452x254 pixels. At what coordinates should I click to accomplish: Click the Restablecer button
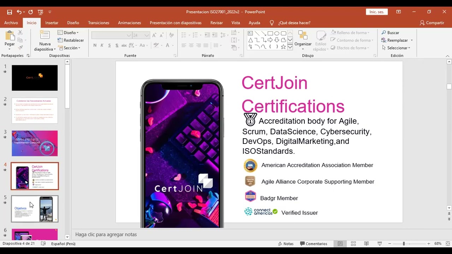71,41
